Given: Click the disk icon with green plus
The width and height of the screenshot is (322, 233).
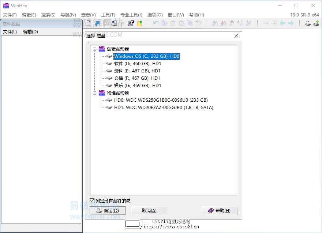Looking at the screenshot, I should 316,23.
